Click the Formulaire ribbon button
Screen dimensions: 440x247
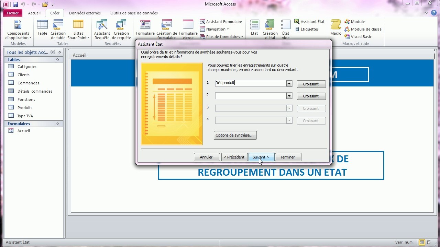(x=145, y=28)
